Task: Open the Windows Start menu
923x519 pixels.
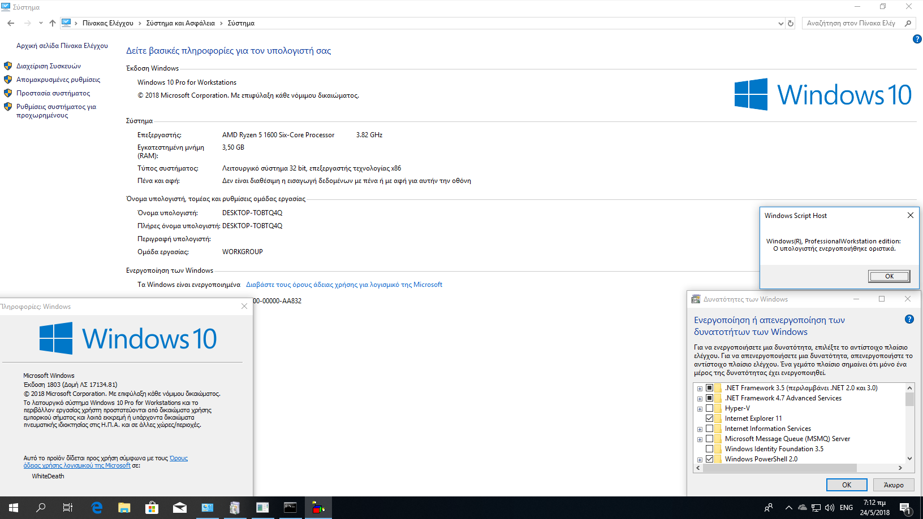Action: [x=14, y=508]
